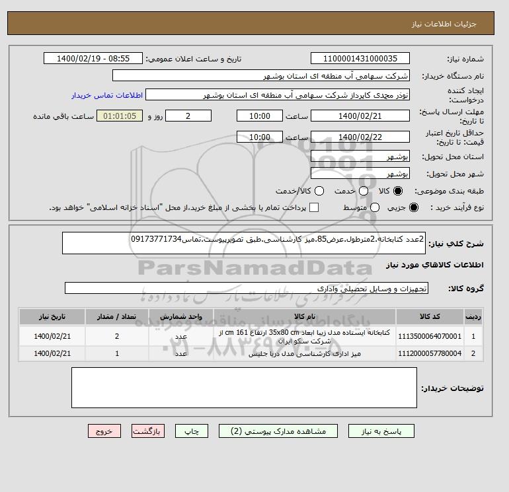Select the متوسط purchase type radio
The height and width of the screenshot is (492, 509).
[x=375, y=207]
